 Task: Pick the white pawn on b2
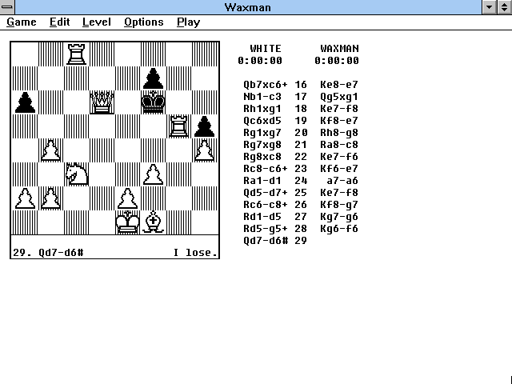pos(50,198)
